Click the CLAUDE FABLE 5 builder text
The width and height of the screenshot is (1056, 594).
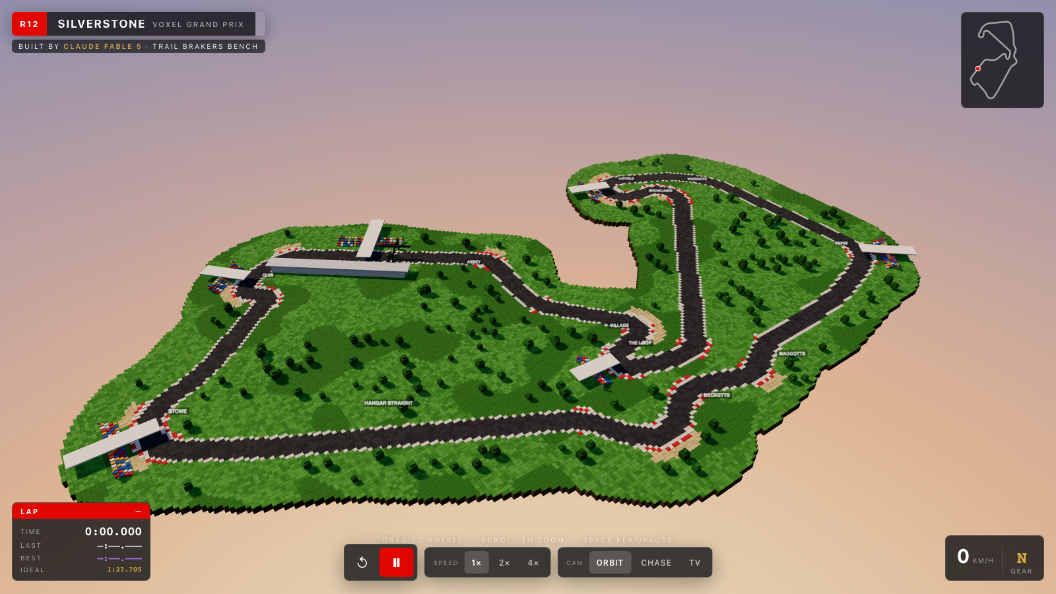click(x=102, y=46)
